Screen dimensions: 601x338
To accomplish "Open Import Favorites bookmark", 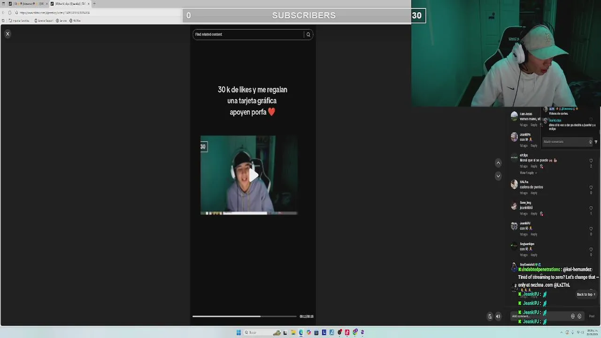I will pyautogui.click(x=19, y=21).
